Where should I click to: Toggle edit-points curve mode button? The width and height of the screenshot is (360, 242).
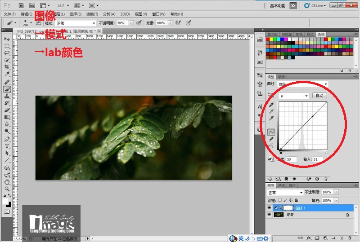(271, 132)
